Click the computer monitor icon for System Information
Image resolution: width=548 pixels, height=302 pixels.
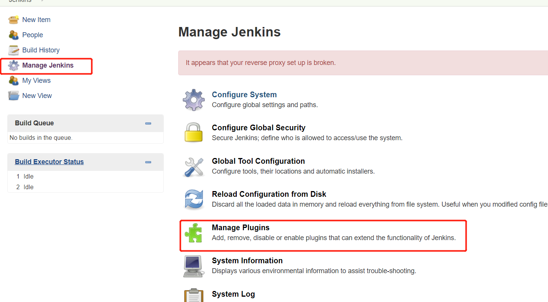tap(194, 266)
